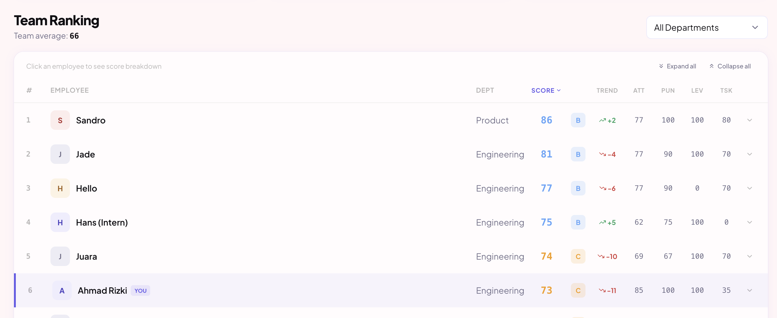
Task: Click Collapse all button
Action: pos(730,66)
